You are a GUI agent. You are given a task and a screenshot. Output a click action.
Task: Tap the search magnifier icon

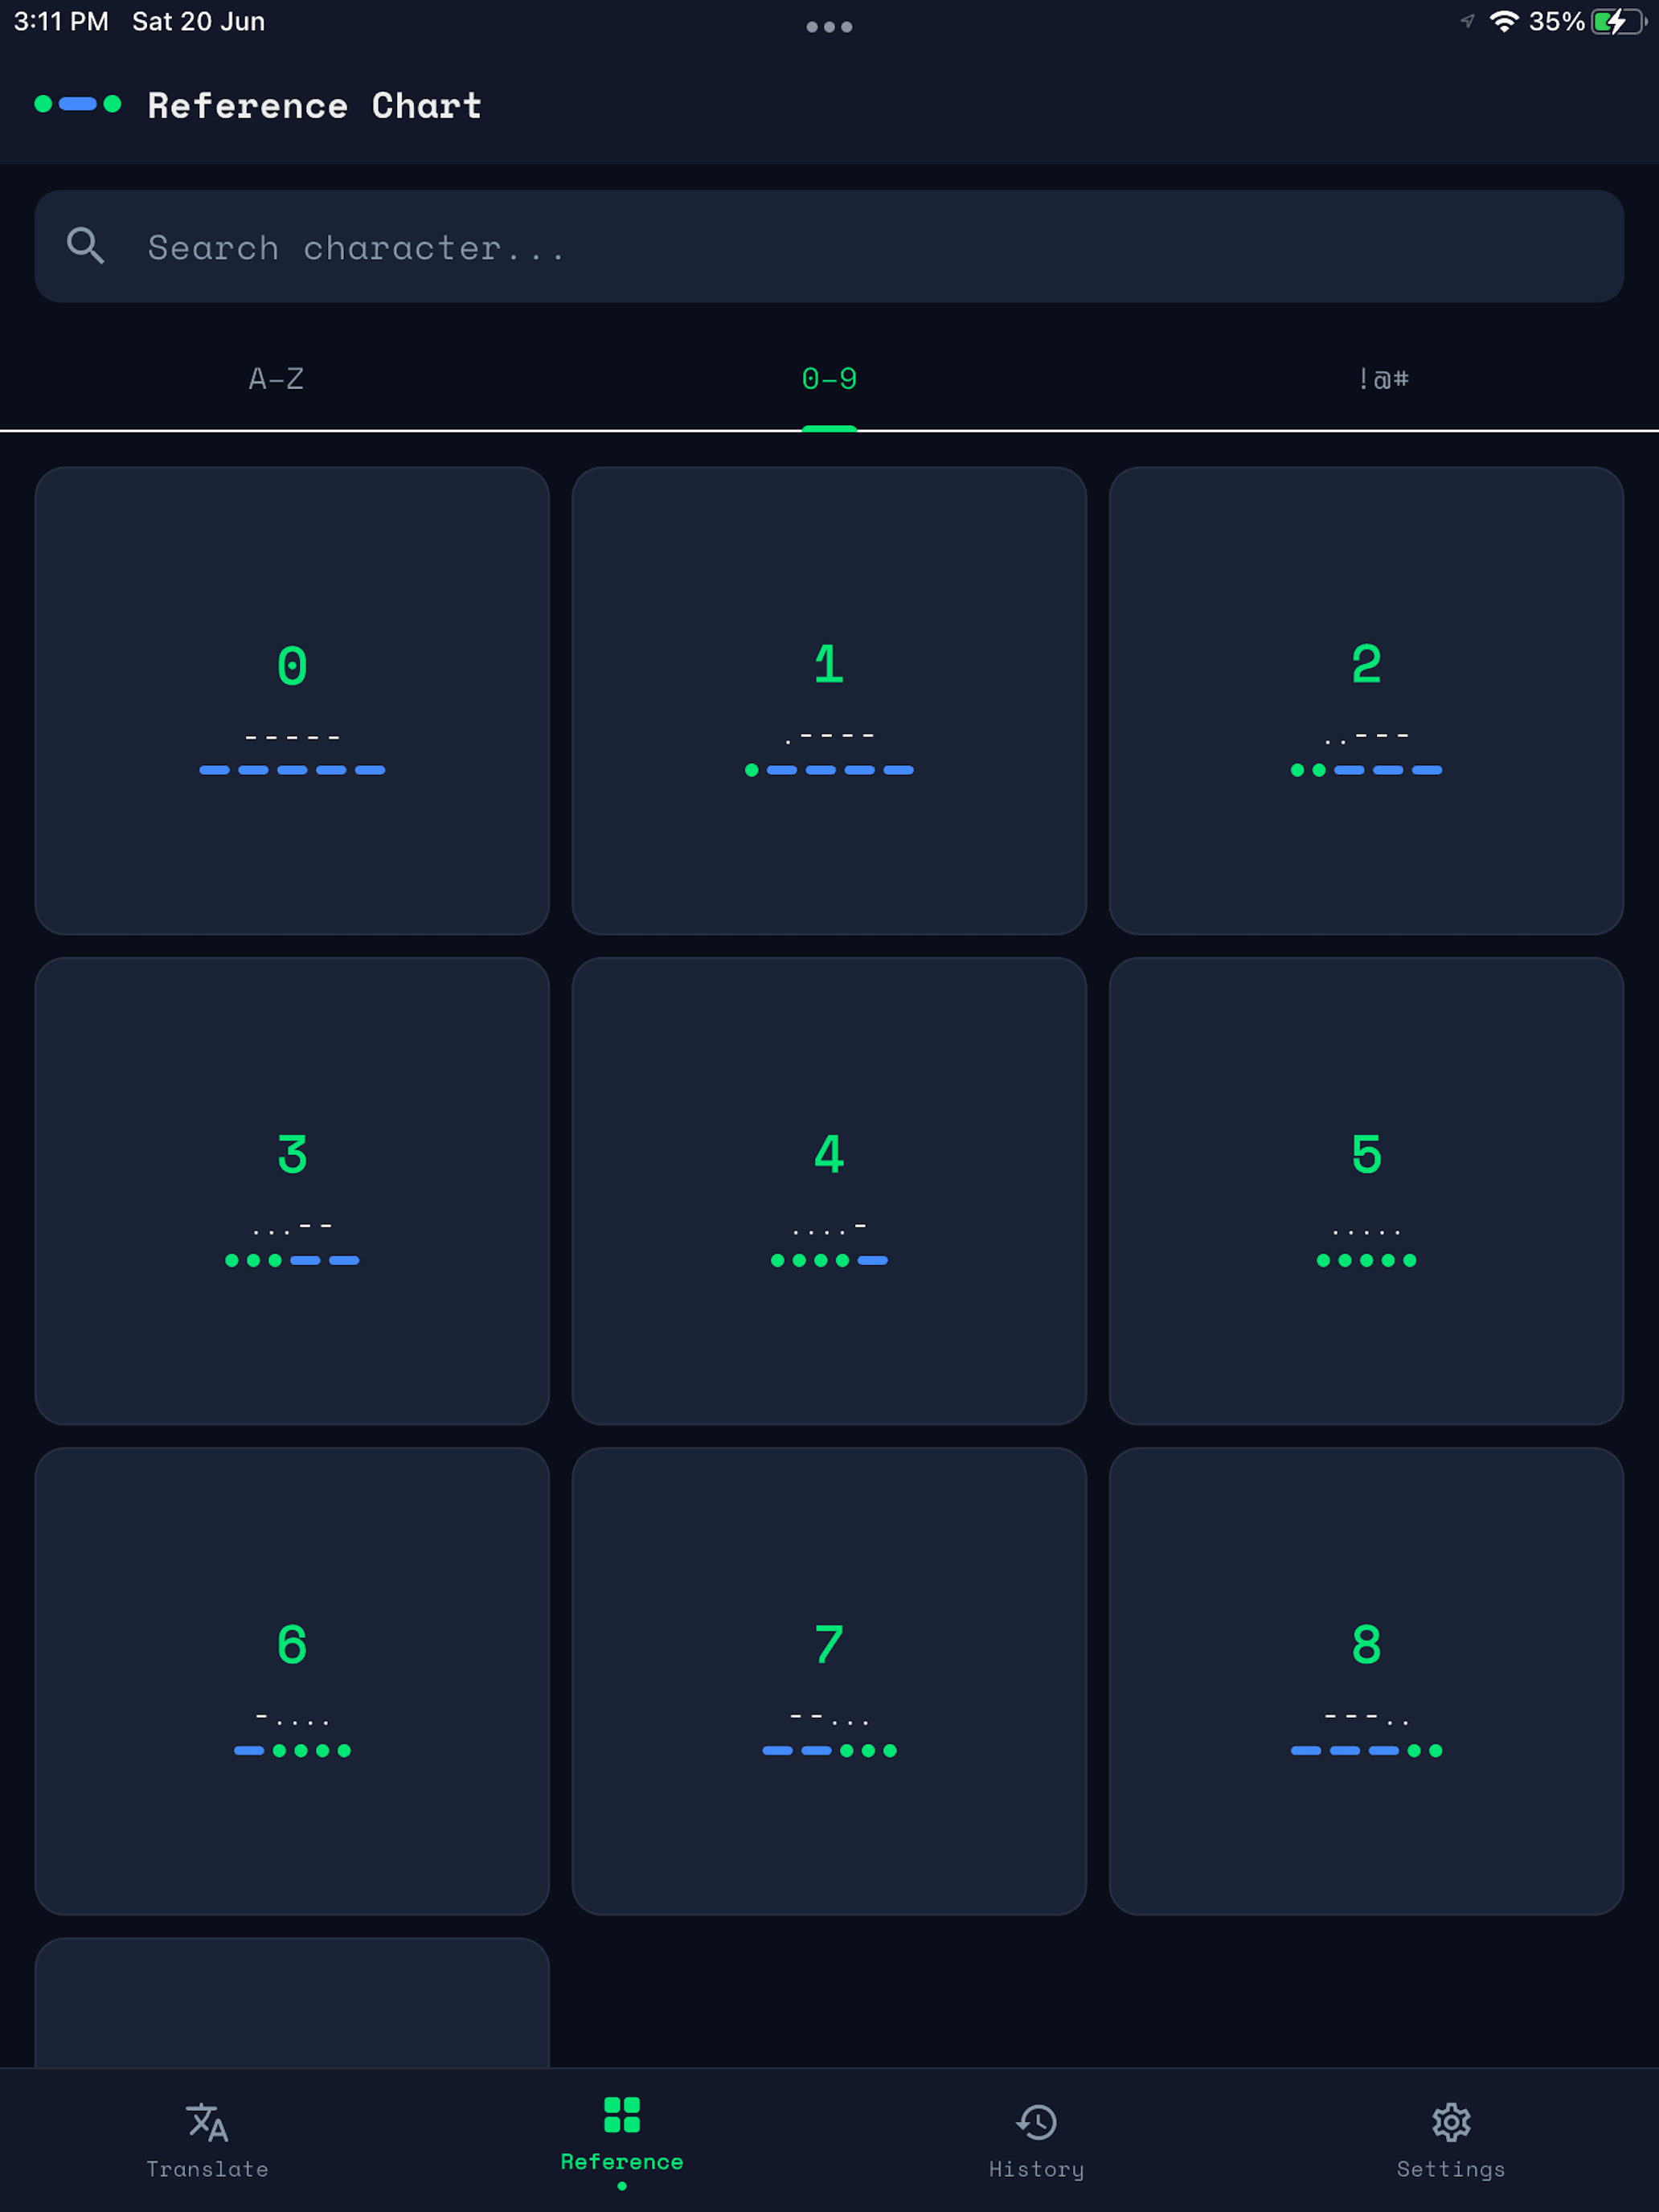tap(85, 246)
